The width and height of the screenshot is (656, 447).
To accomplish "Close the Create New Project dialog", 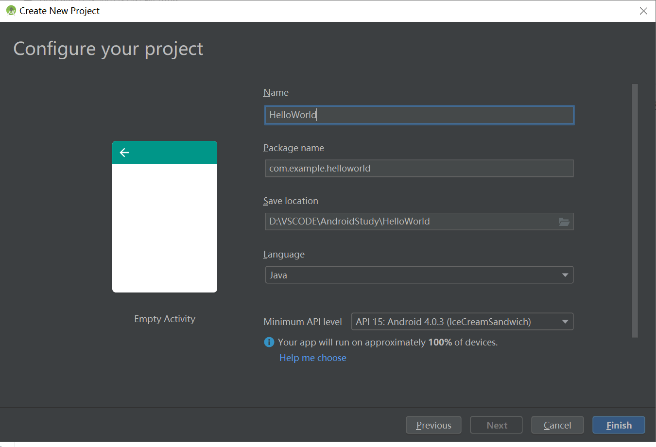I will pyautogui.click(x=643, y=11).
